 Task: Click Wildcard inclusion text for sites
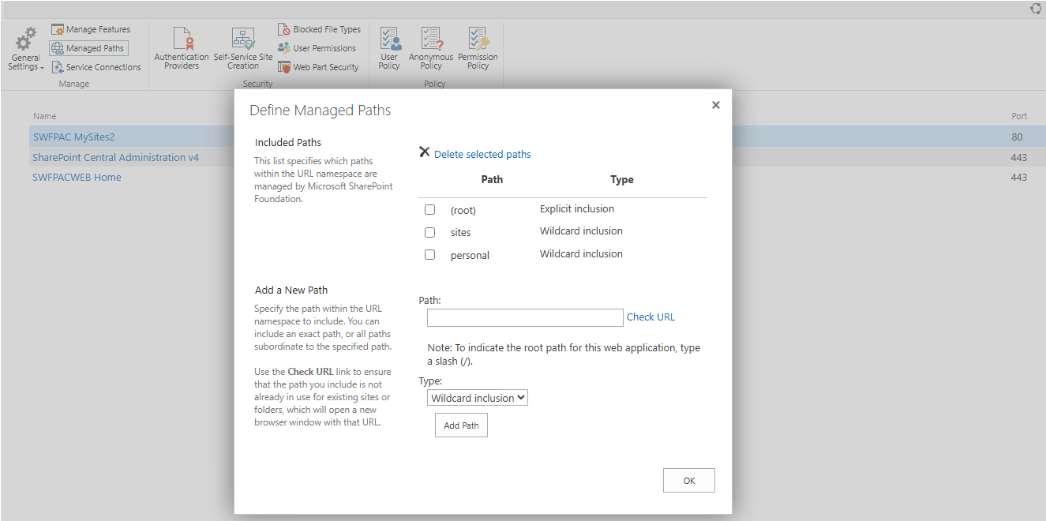point(581,231)
